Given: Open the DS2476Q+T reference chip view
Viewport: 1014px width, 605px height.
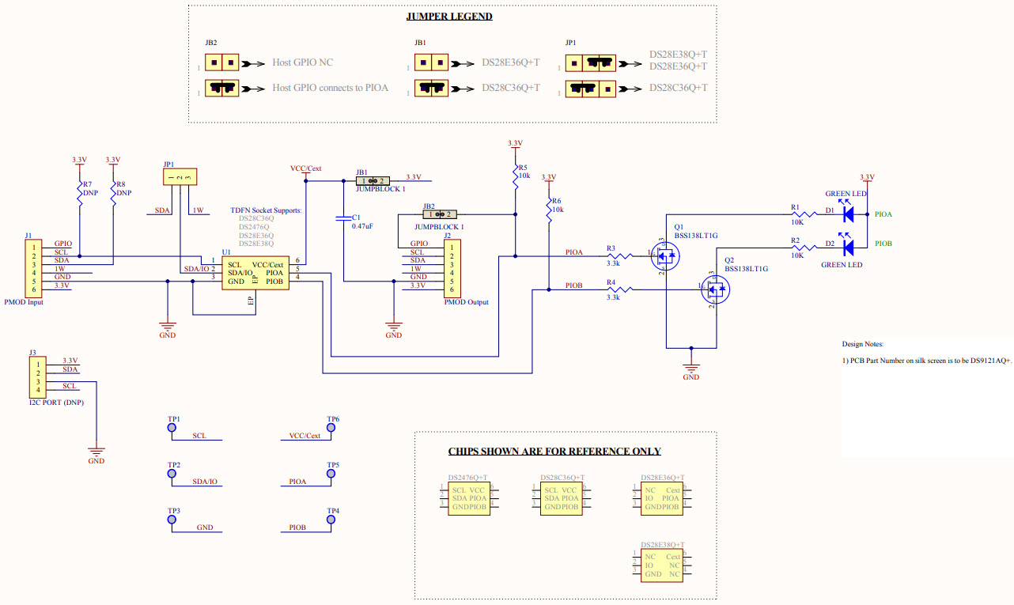Looking at the screenshot, I should (467, 497).
